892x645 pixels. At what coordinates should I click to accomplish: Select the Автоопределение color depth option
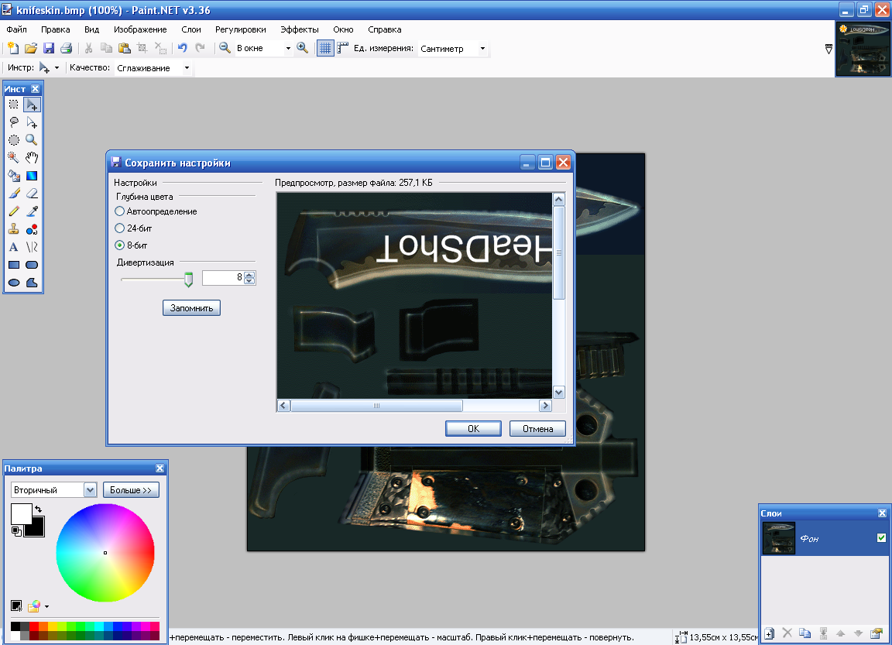click(119, 211)
